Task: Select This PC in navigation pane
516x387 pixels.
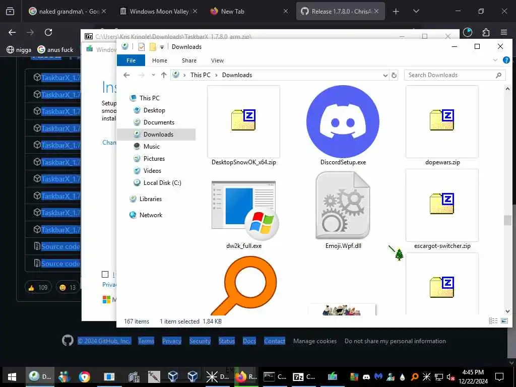Action: [149, 98]
